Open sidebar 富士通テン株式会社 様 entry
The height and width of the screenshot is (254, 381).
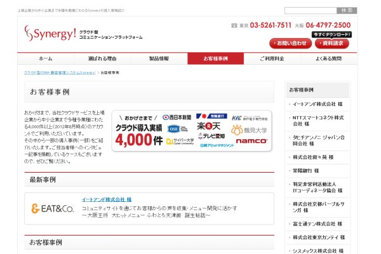point(317,224)
